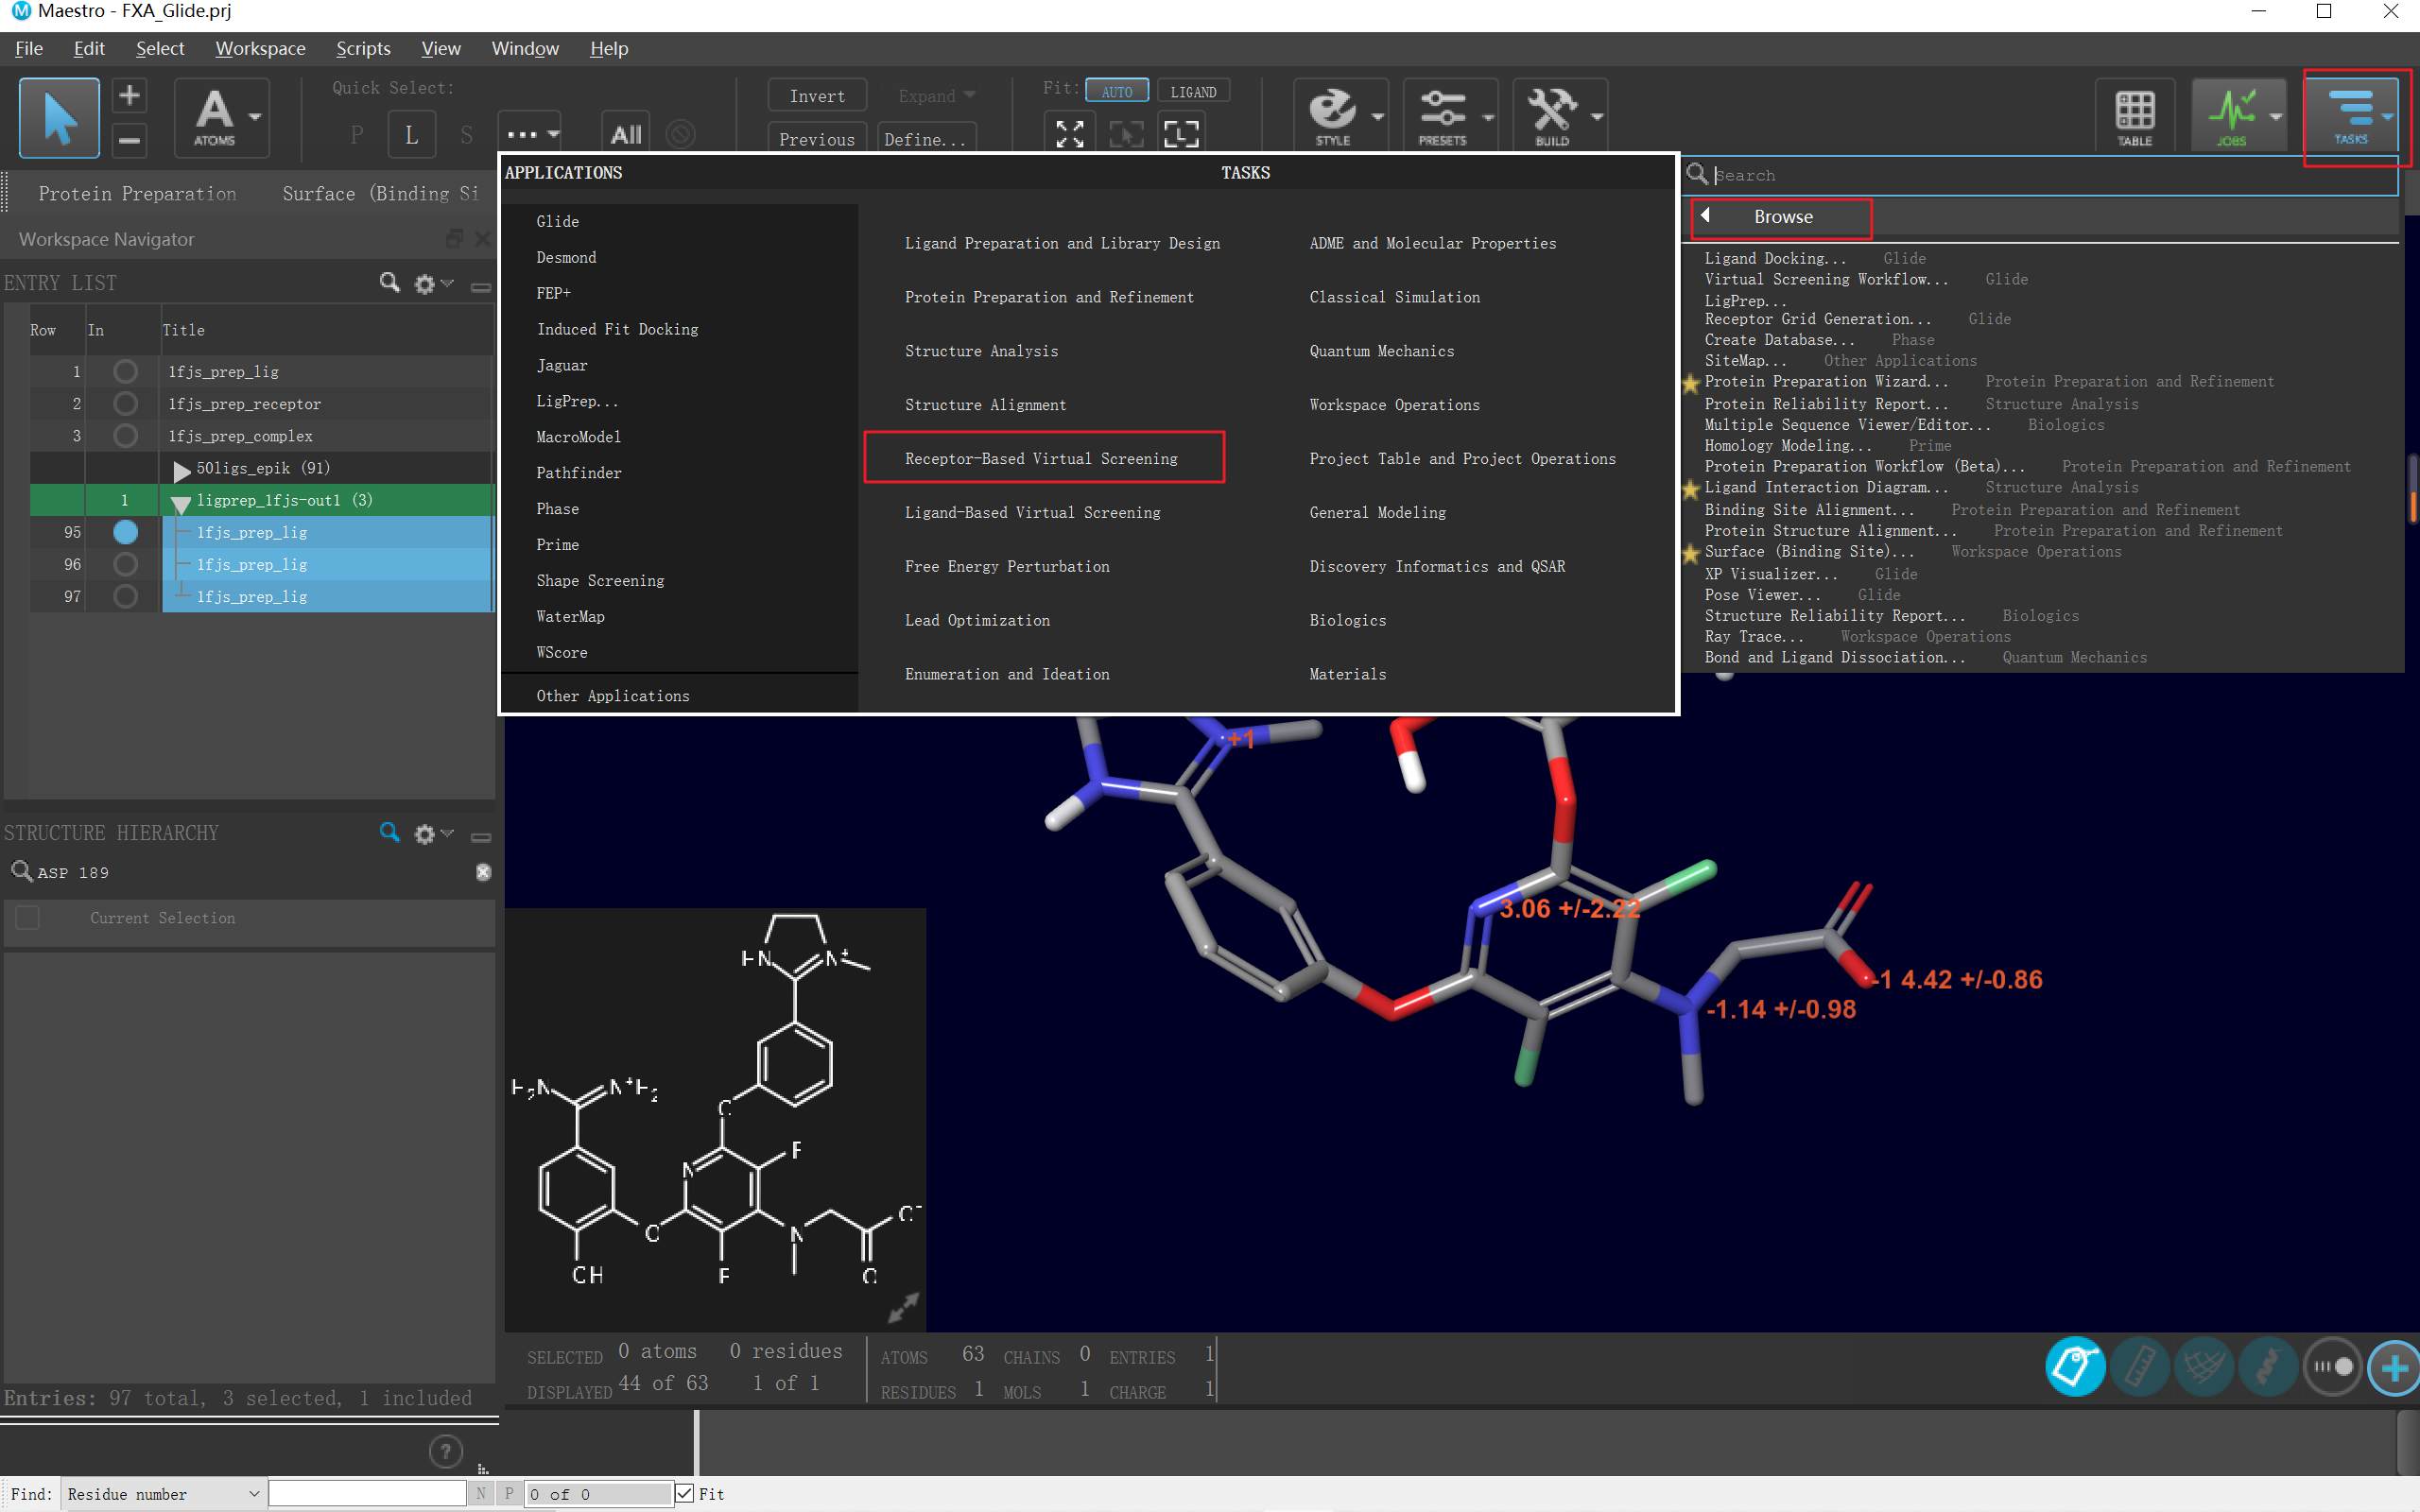
Task: Open the Presets tool
Action: pos(1442,114)
